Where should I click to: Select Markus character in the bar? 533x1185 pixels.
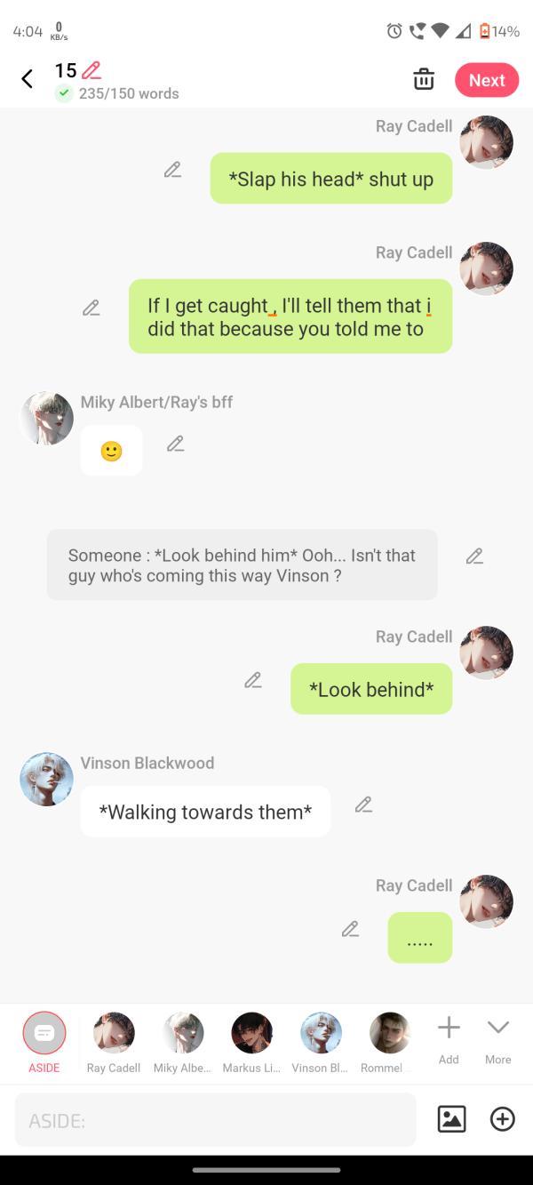[251, 1042]
